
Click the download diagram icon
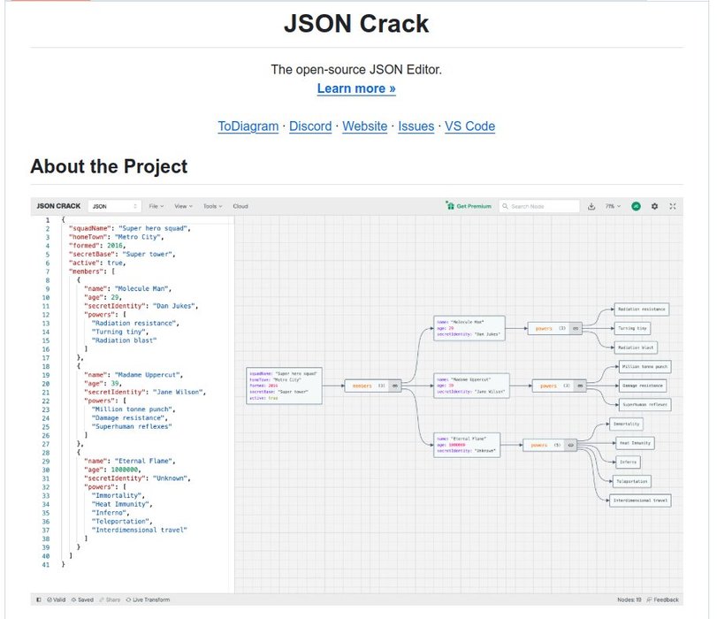tap(591, 206)
